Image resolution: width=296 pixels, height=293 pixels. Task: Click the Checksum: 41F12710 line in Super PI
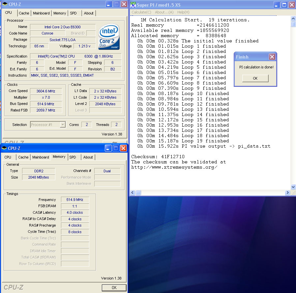(158, 157)
